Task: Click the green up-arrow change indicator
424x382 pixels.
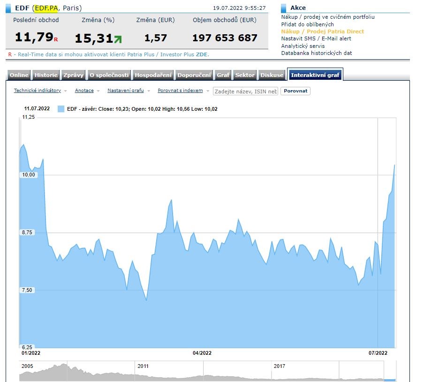Action: (118, 38)
